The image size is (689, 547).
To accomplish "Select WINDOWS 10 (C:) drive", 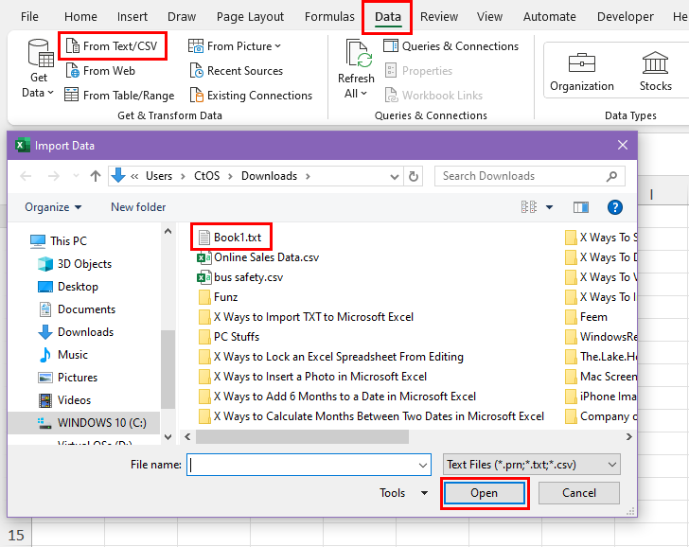I will tap(83, 423).
